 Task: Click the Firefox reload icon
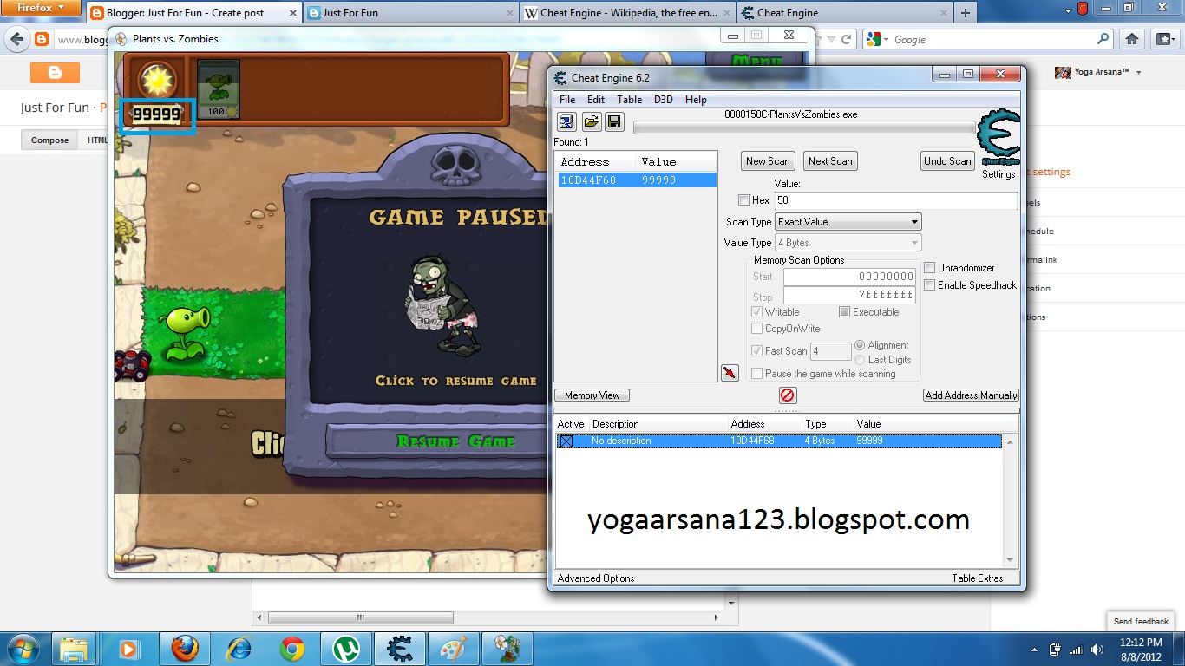(x=847, y=39)
